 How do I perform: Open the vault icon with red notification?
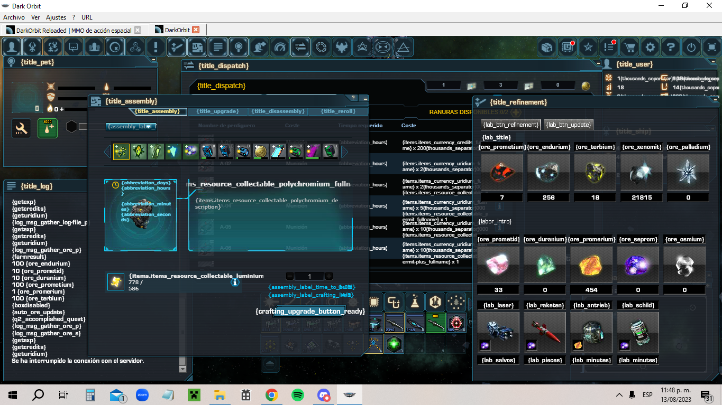(568, 47)
